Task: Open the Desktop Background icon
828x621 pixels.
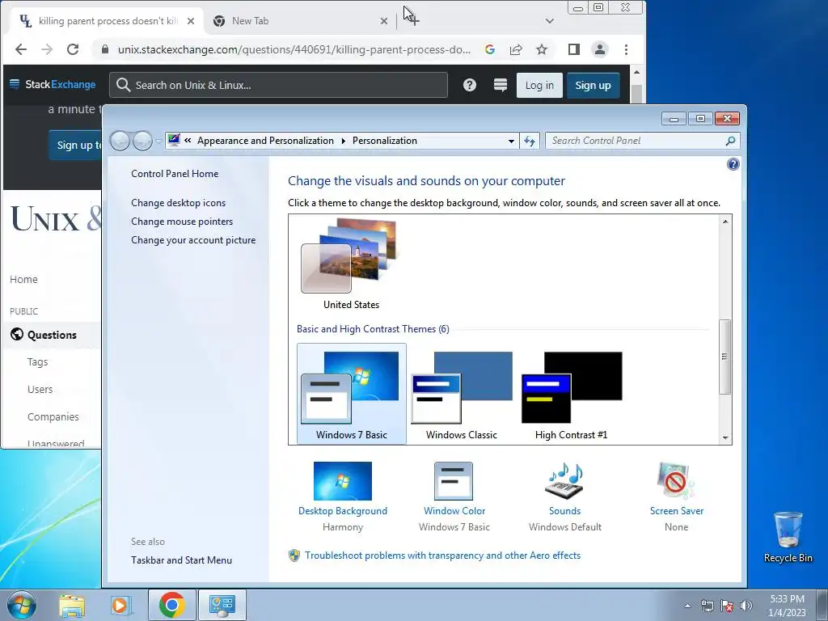Action: click(343, 481)
